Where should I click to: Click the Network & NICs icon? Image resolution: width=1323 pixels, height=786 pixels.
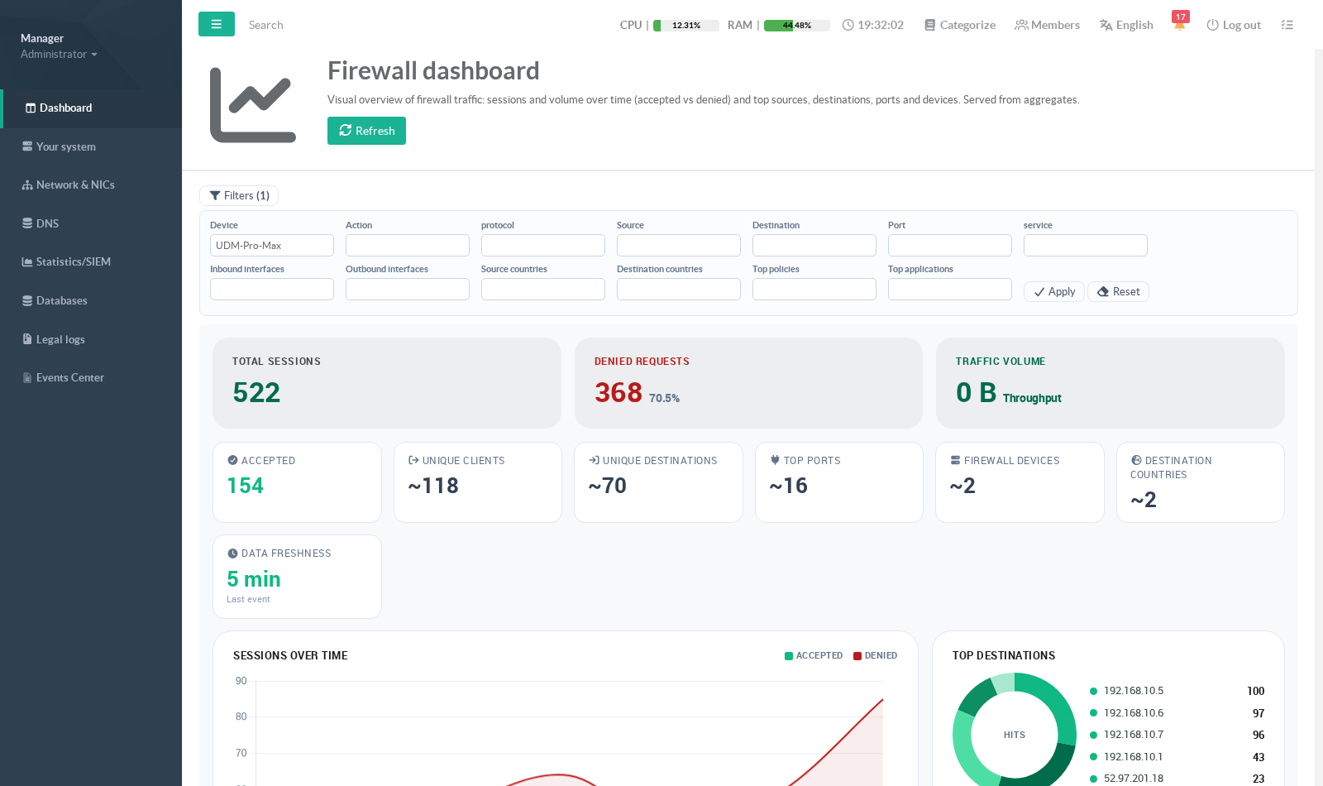(x=27, y=185)
